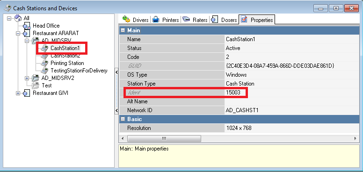Click the lower splitter collapse arrow

click(x=116, y=110)
